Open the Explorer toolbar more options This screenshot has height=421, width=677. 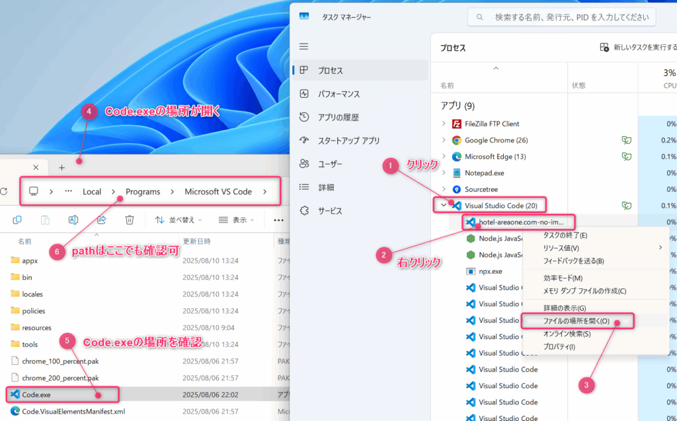pyautogui.click(x=279, y=220)
